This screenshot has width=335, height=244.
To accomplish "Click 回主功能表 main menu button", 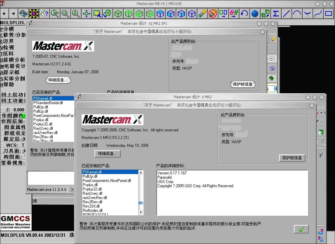I will tap(13, 100).
